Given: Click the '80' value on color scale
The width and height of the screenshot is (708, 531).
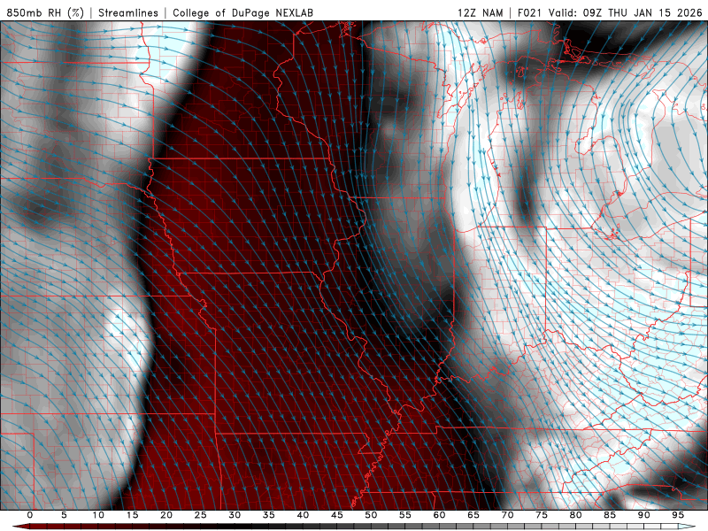Looking at the screenshot, I should (x=575, y=515).
